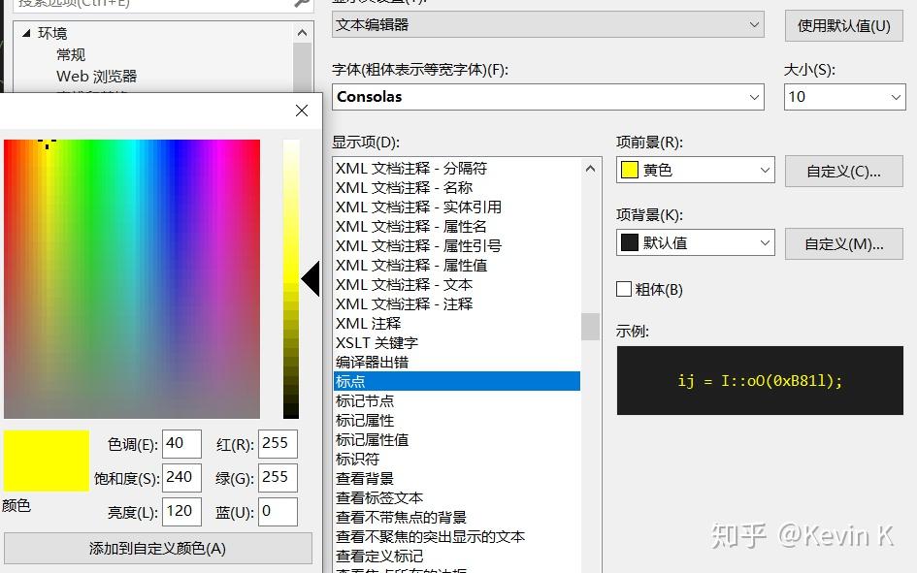Open the Consolas font family dropdown
This screenshot has height=573, width=917.
point(756,97)
